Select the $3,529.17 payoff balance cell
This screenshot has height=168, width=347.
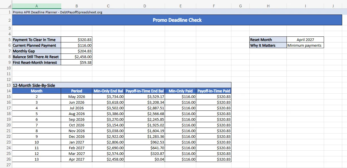[x=145, y=97]
